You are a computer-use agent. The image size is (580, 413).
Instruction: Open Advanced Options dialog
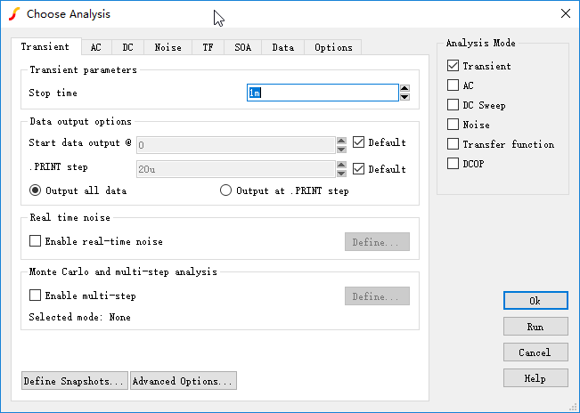point(184,381)
